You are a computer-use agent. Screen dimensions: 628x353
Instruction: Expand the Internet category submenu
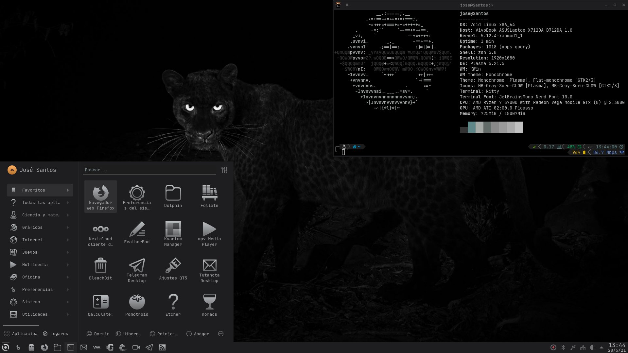(40, 240)
